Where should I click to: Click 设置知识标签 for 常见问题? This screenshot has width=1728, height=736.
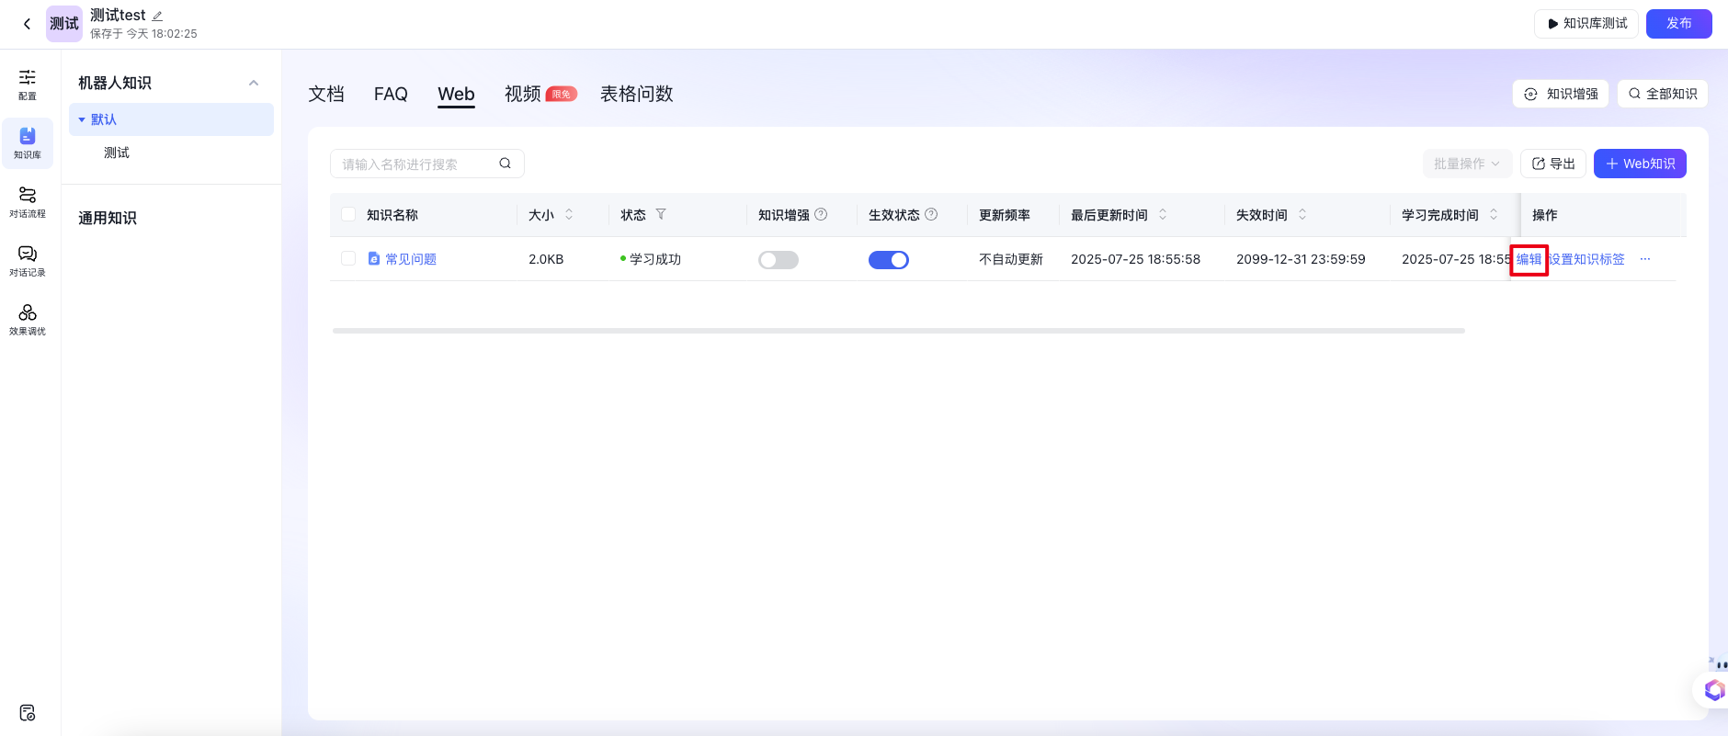click(x=1586, y=259)
